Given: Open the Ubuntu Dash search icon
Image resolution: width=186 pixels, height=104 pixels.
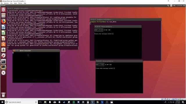Looking at the screenshot, I should click(x=3, y=10).
